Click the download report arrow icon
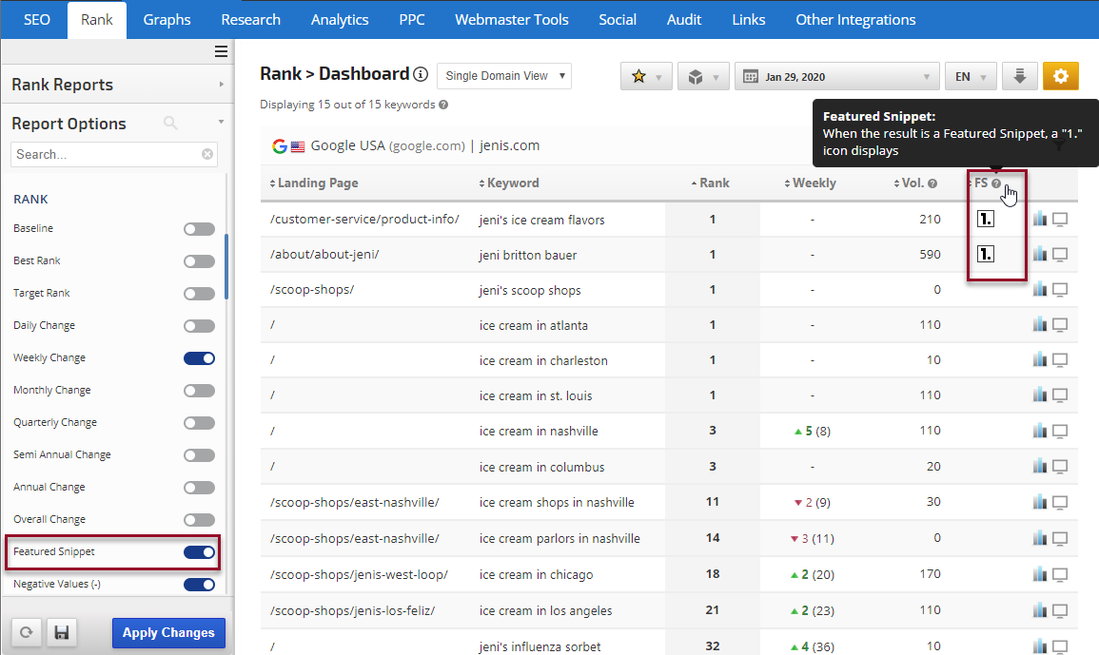 tap(1020, 76)
